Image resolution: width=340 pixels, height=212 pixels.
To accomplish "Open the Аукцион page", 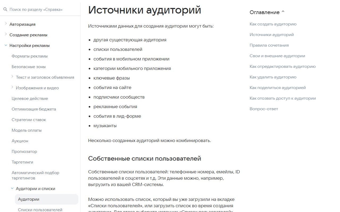I will (x=20, y=141).
